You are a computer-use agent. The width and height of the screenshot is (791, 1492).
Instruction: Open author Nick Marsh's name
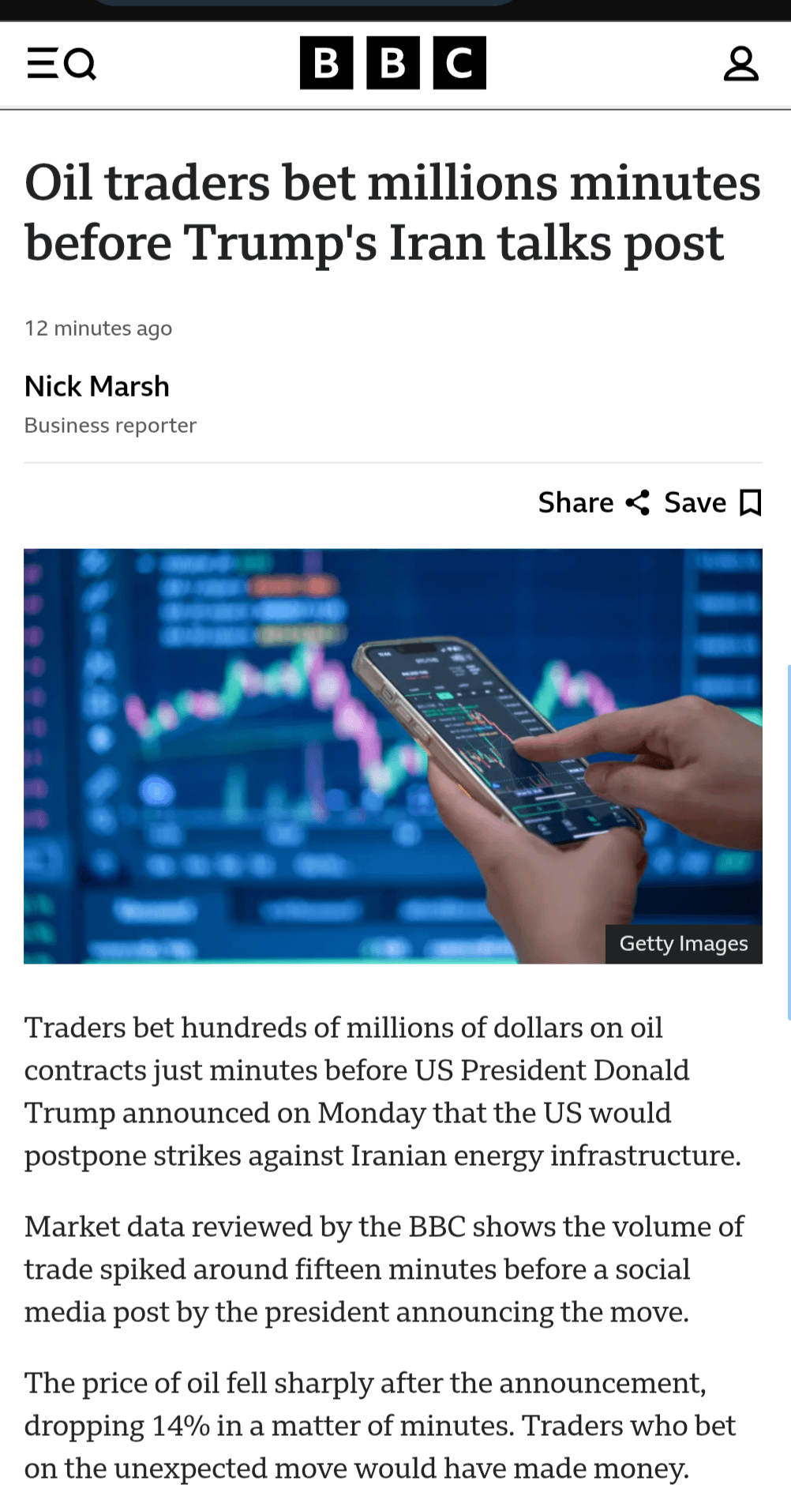click(97, 386)
